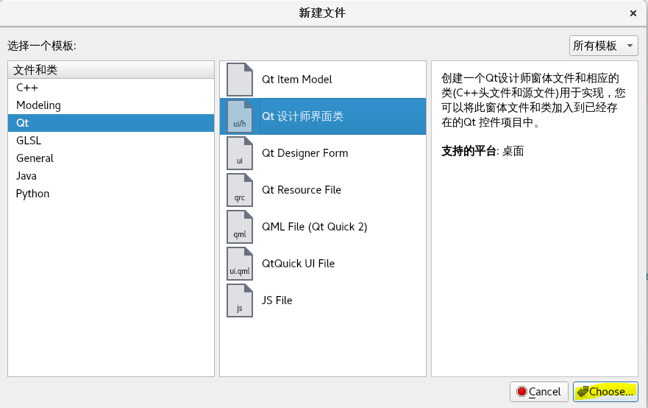This screenshot has width=648, height=408.
Task: Click the ui.qml icon for QtQuick UI File
Action: 240,264
